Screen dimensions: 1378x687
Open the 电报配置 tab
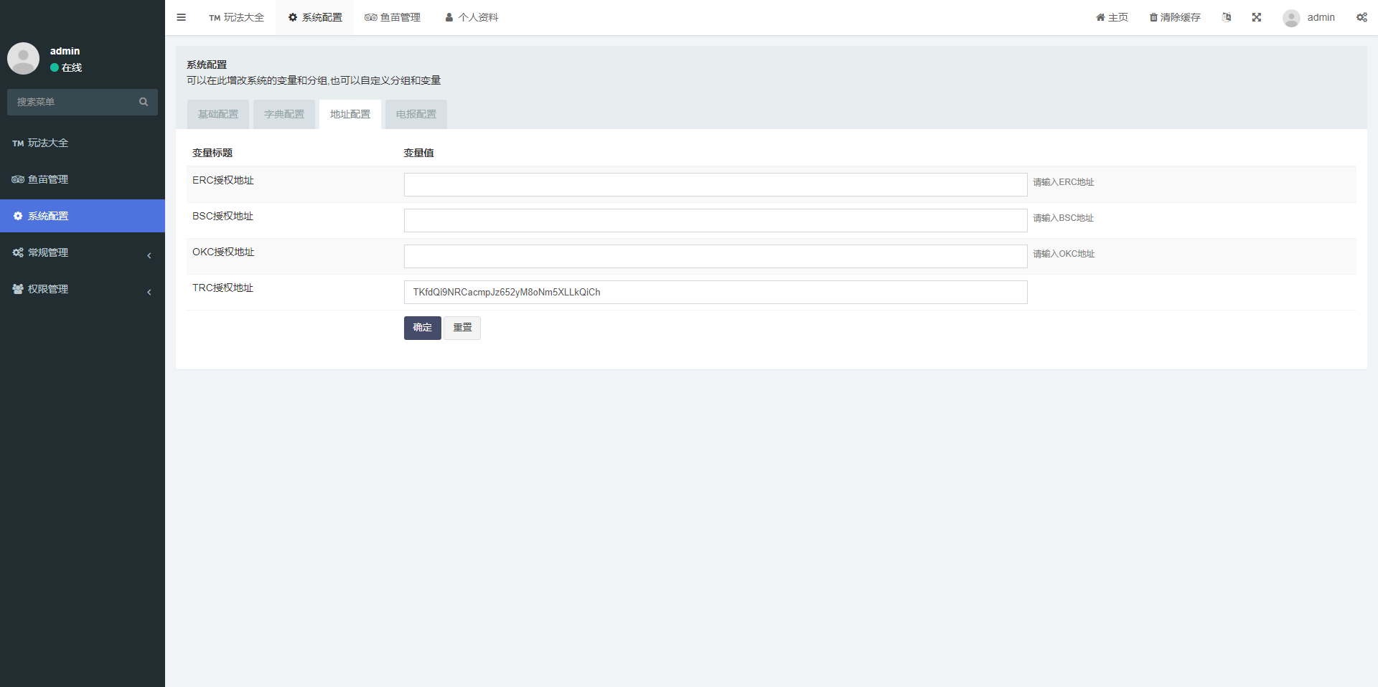(x=416, y=114)
